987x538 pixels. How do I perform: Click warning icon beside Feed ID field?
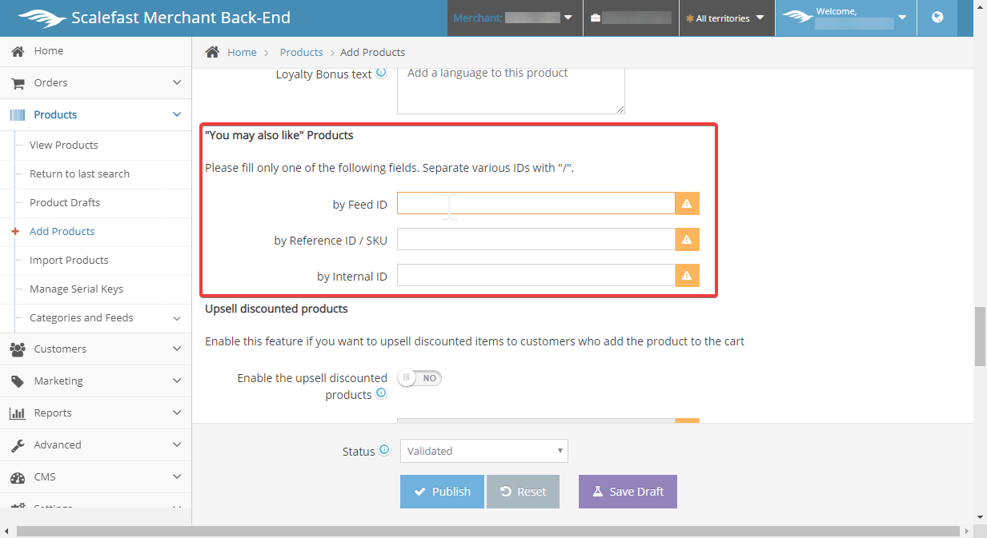[x=687, y=204]
